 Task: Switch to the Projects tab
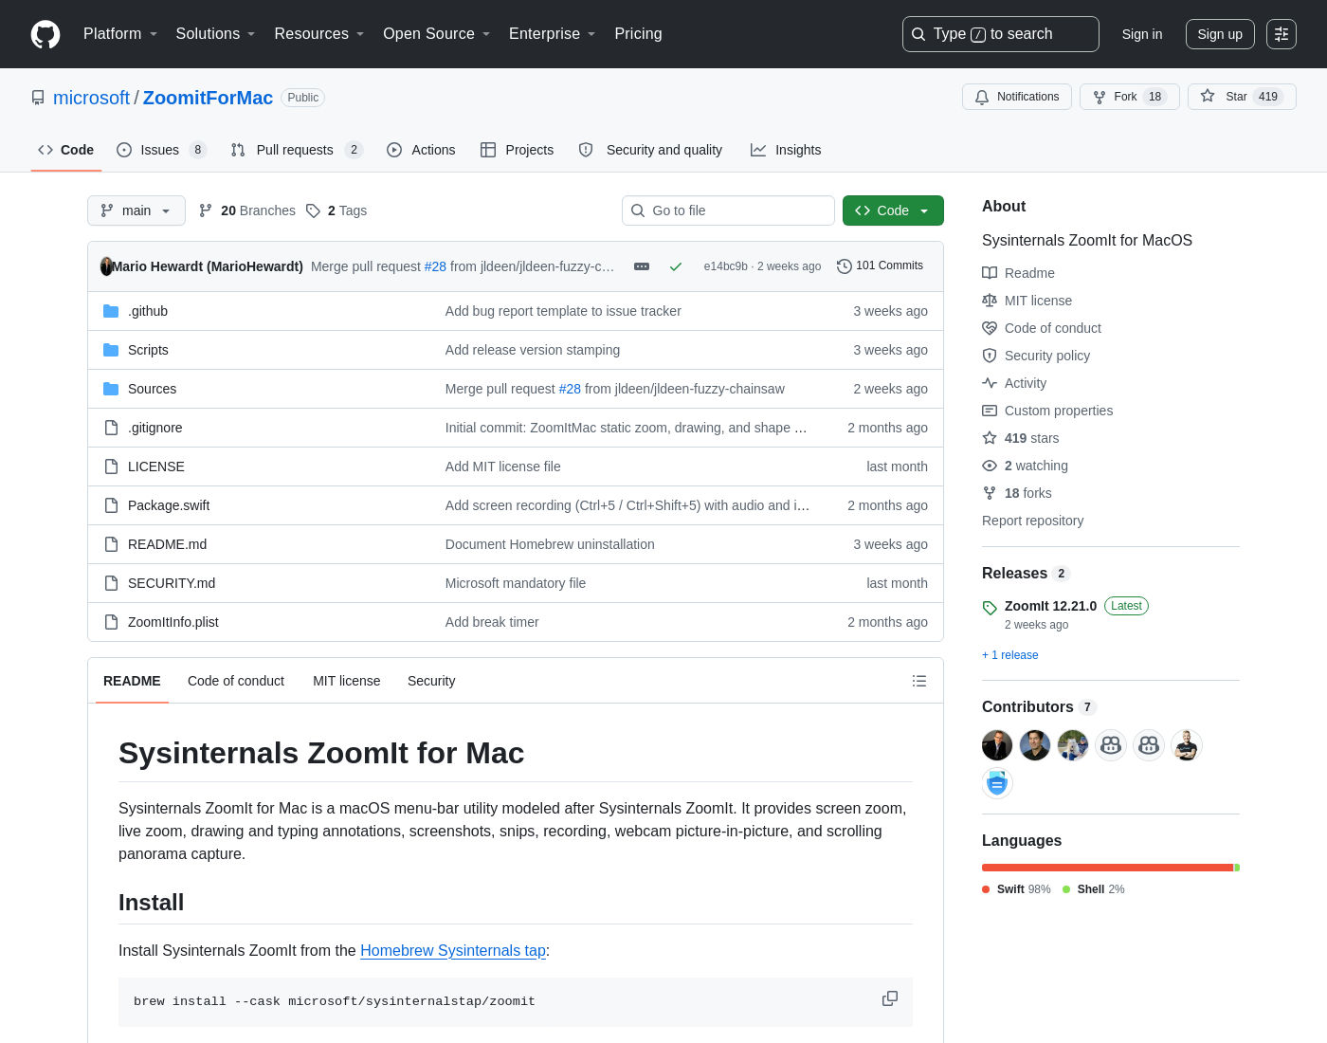(518, 150)
